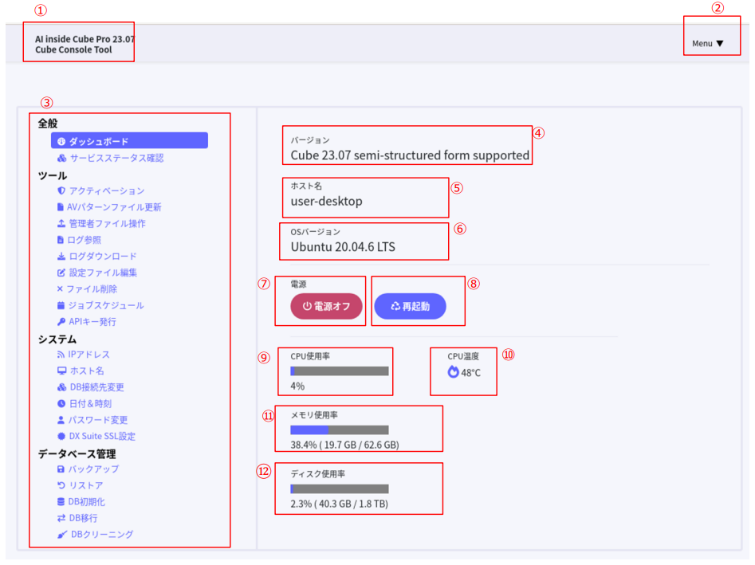755x565 pixels.
Task: Click the ディスク使用率 progress bar
Action: coord(340,489)
